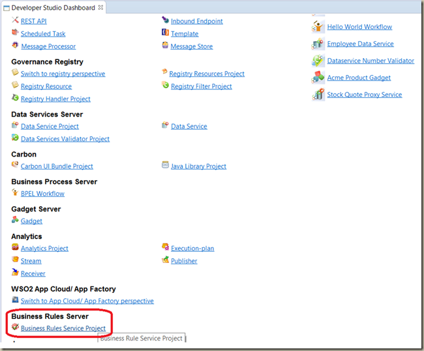Open the Stock Quote Proxy Service link
The image size is (424, 351).
(x=365, y=95)
